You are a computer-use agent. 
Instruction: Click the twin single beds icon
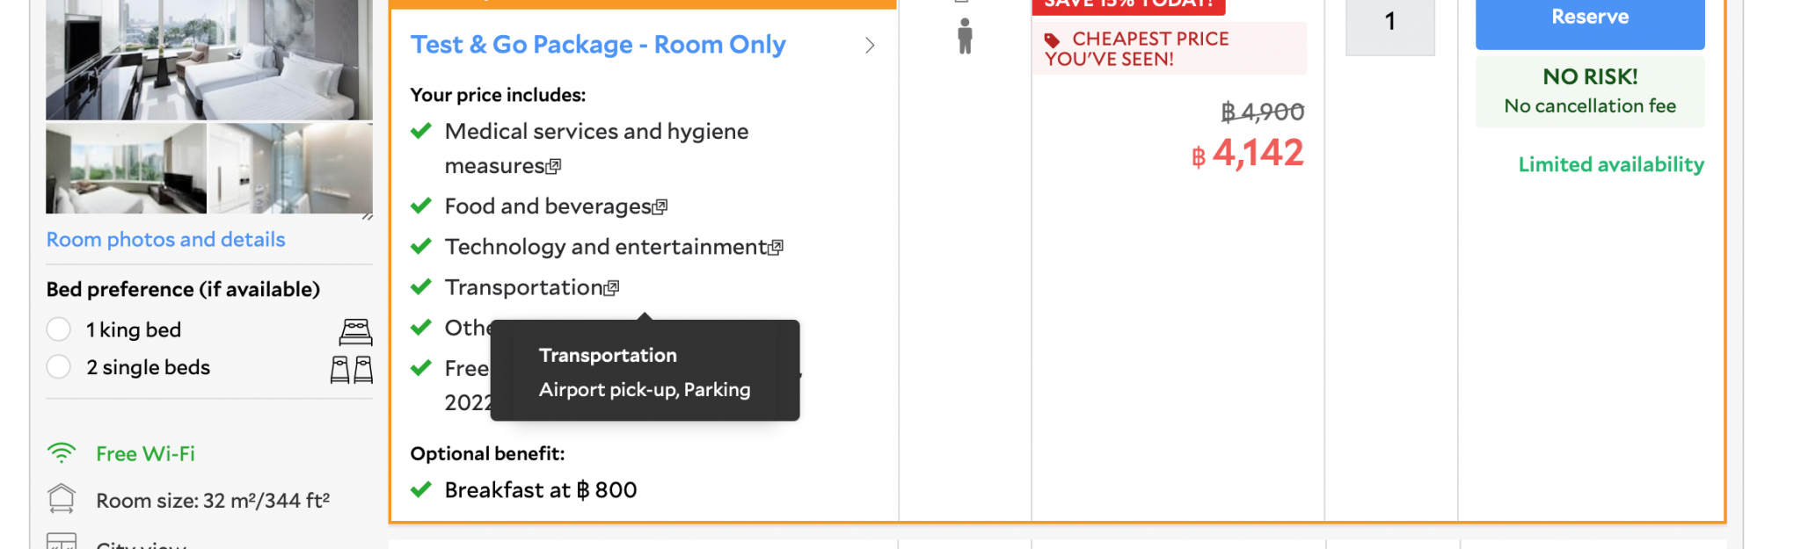pyautogui.click(x=352, y=370)
